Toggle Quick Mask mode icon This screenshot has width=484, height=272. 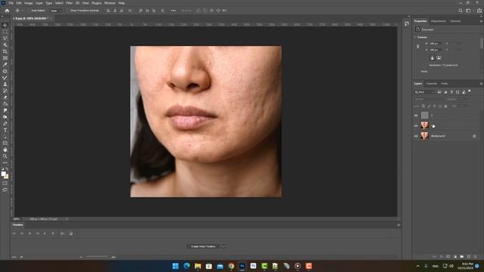pos(5,183)
